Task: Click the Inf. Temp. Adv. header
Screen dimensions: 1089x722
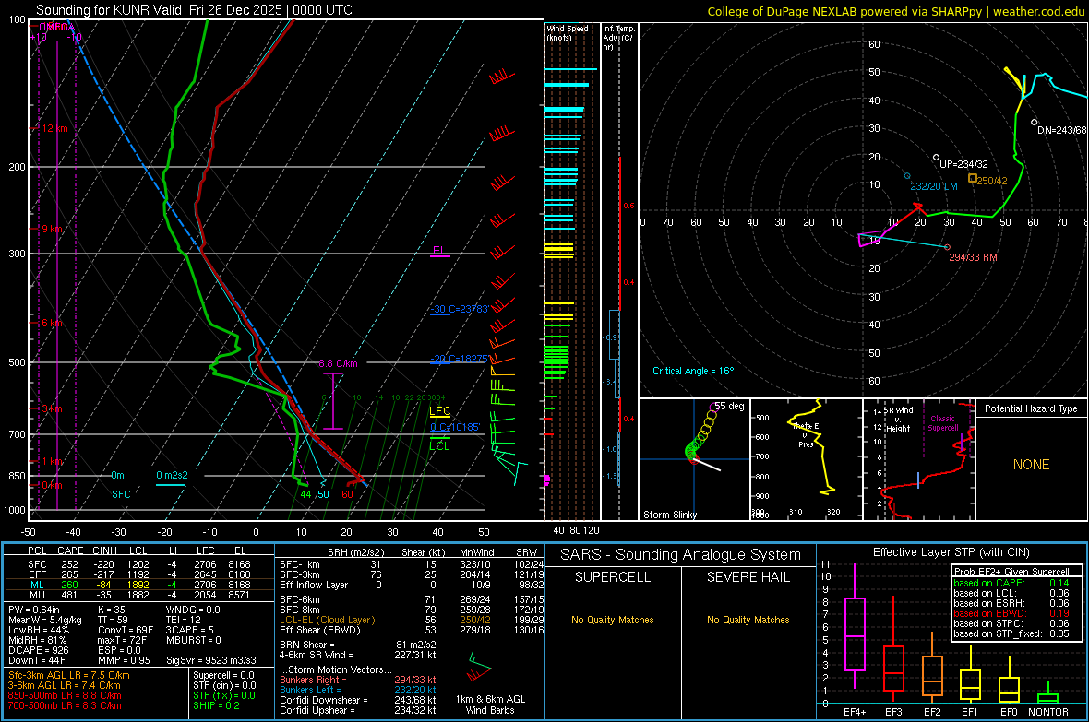Action: coord(618,38)
